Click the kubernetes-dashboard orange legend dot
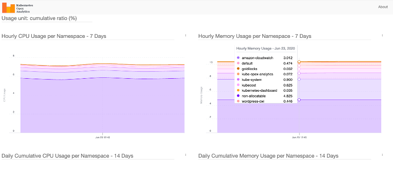Viewport: 393px width, 173px height. [238, 90]
